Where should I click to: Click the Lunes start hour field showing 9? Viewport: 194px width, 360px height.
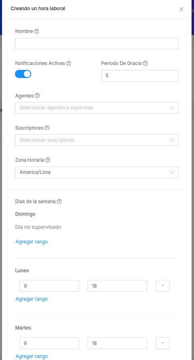click(49, 286)
